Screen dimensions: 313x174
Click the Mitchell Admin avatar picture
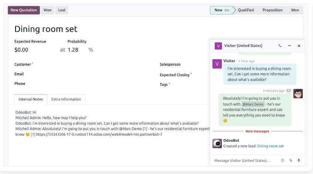298,94
